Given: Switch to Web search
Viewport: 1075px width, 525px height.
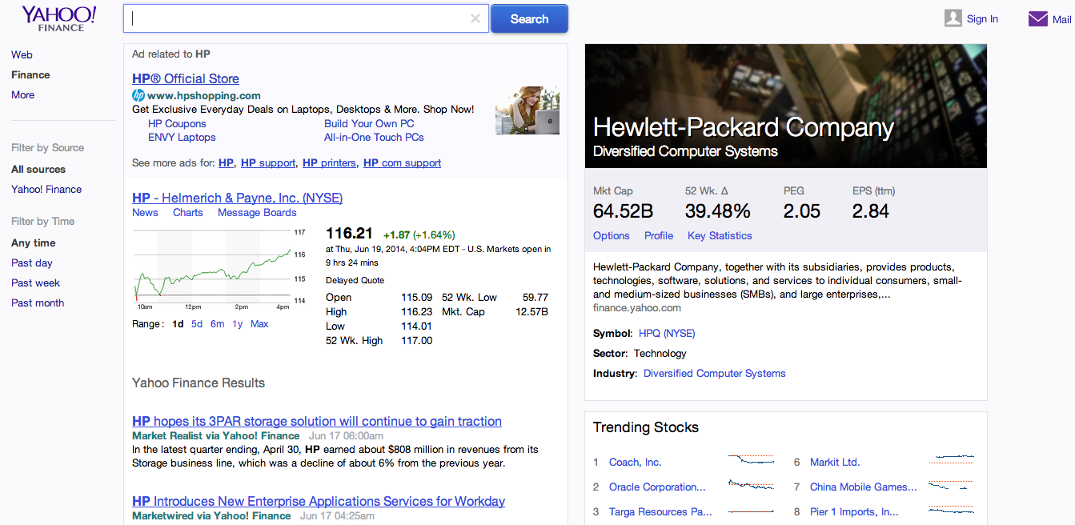Looking at the screenshot, I should (22, 54).
